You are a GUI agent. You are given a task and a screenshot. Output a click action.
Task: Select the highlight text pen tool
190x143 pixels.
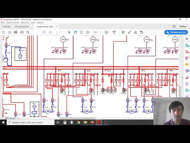[x=129, y=32]
